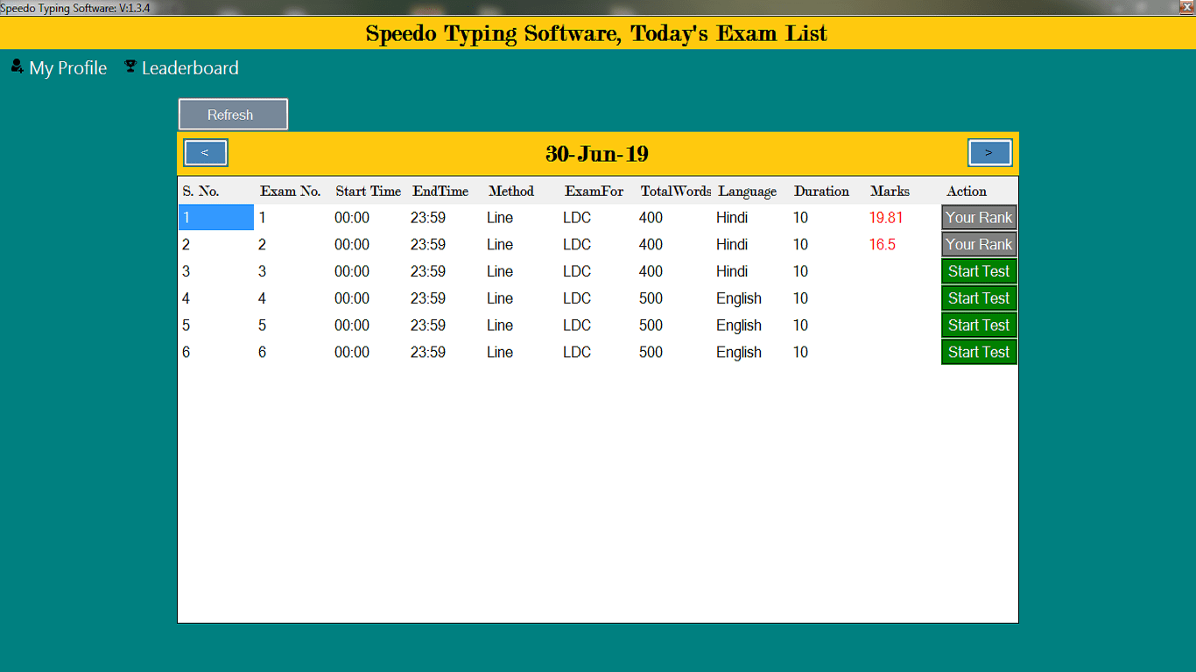The height and width of the screenshot is (672, 1196).
Task: Click the 30-Jun-19 date heading
Action: [x=597, y=154]
